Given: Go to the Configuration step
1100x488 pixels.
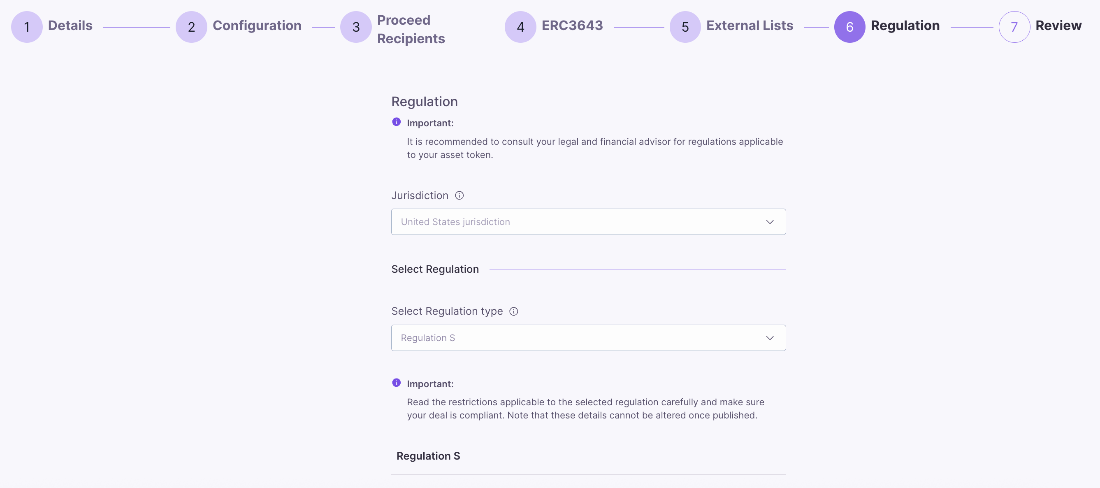Looking at the screenshot, I should click(x=257, y=26).
